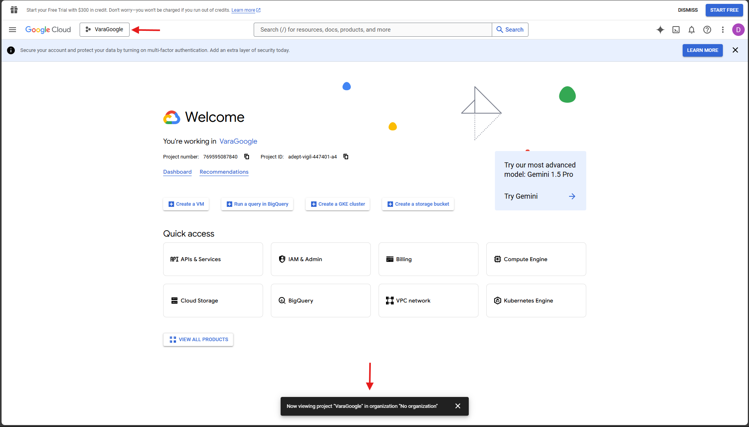The image size is (749, 427).
Task: Open the Kubernetes Engine card
Action: 536,301
